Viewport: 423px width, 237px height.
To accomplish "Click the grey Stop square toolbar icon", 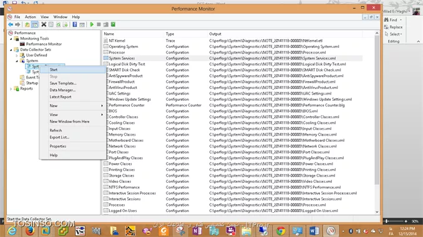I will coord(99,24).
